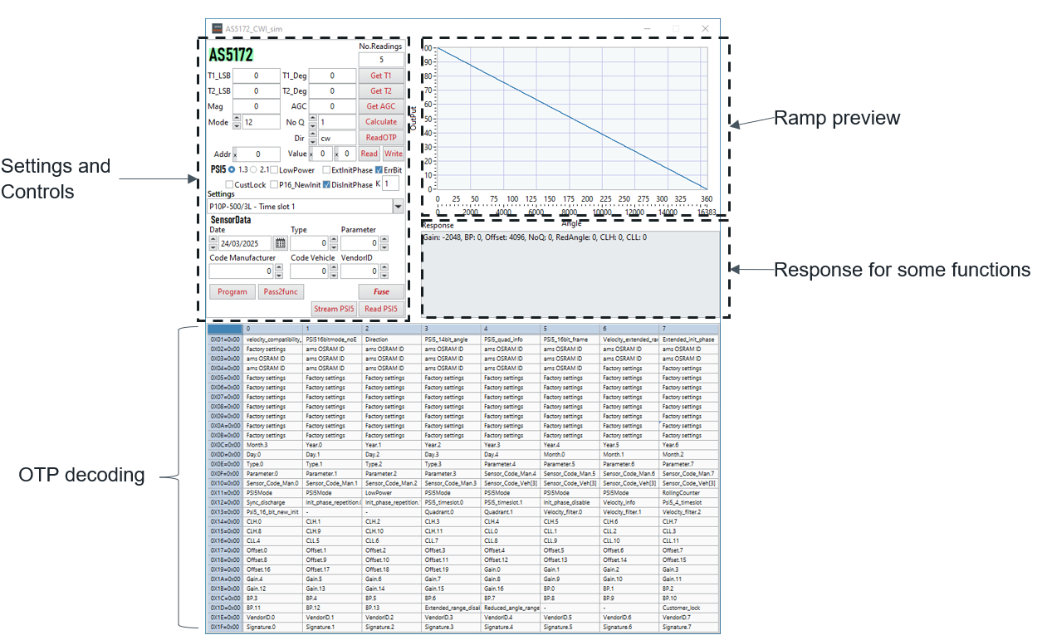Click the Pass2func button
The height and width of the screenshot is (640, 1052).
[x=281, y=292]
